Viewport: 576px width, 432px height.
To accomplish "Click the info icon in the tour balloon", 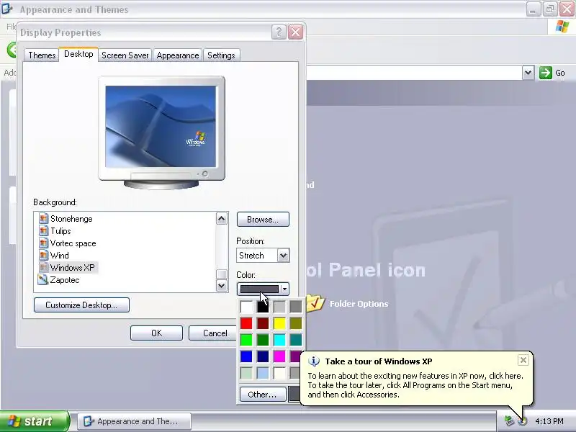I will coord(313,361).
